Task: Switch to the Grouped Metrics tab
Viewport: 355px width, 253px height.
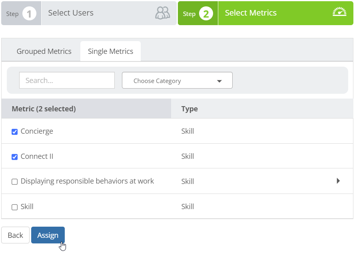Action: [44, 51]
